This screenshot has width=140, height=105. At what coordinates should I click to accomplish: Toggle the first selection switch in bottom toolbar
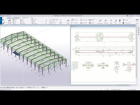click(1, 87)
